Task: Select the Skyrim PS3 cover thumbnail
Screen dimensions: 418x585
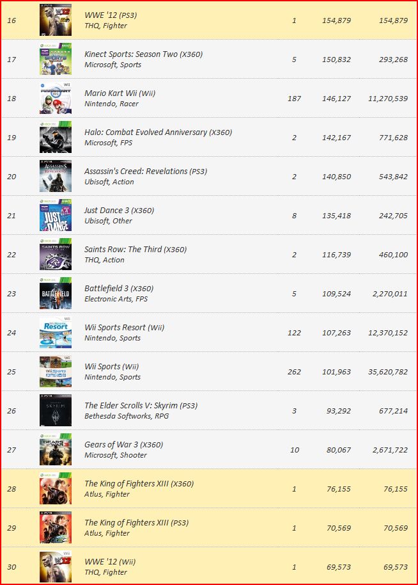Action: click(56, 410)
